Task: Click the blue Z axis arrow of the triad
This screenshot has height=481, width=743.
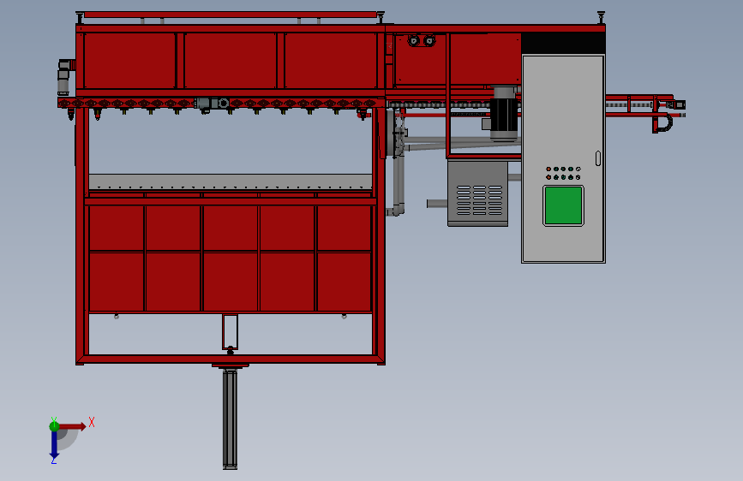Action: pos(54,445)
